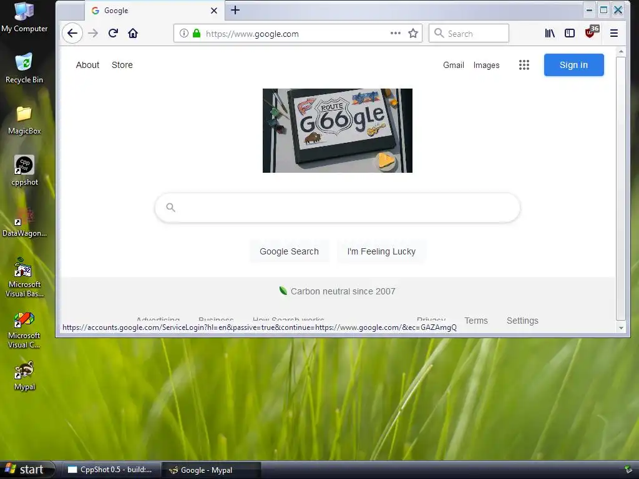
Task: Launch Microsoft Visual C++ shortcut
Action: (24, 330)
